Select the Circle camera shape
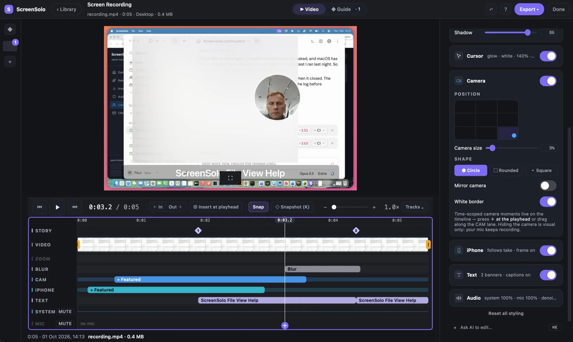 coord(470,170)
